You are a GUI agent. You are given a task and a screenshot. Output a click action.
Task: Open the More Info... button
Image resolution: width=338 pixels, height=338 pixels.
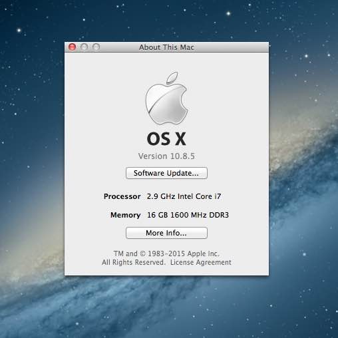[x=166, y=233]
